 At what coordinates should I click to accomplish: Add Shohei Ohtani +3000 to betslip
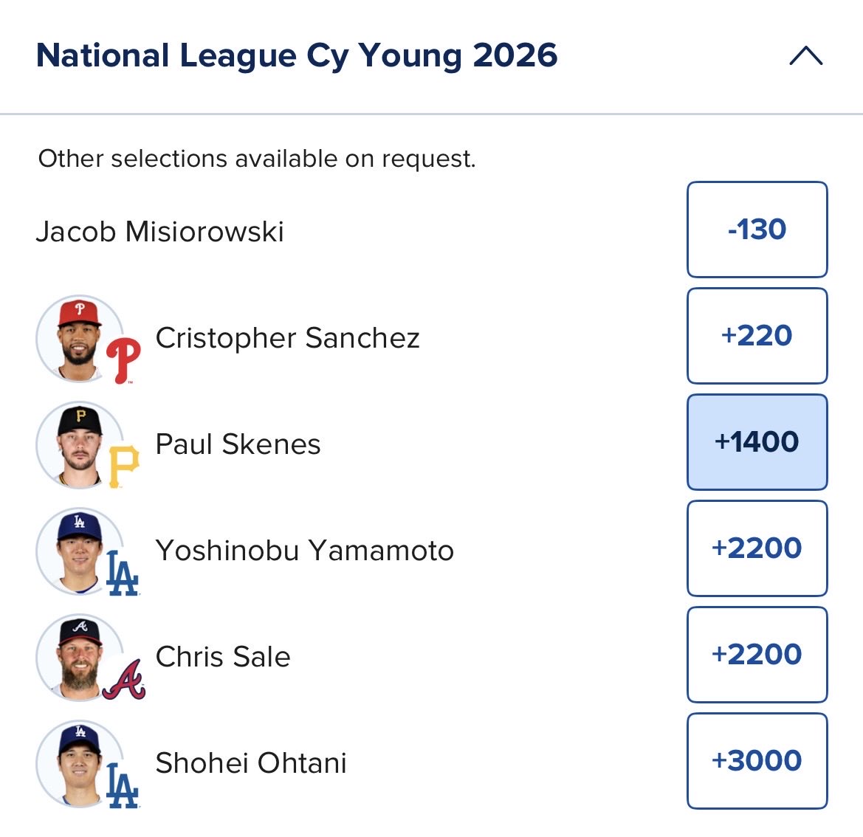(757, 760)
